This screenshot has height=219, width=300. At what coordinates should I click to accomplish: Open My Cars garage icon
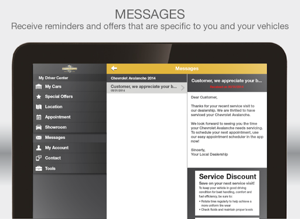click(x=39, y=87)
